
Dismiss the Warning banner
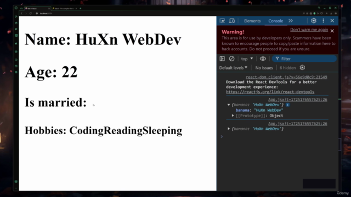click(332, 31)
